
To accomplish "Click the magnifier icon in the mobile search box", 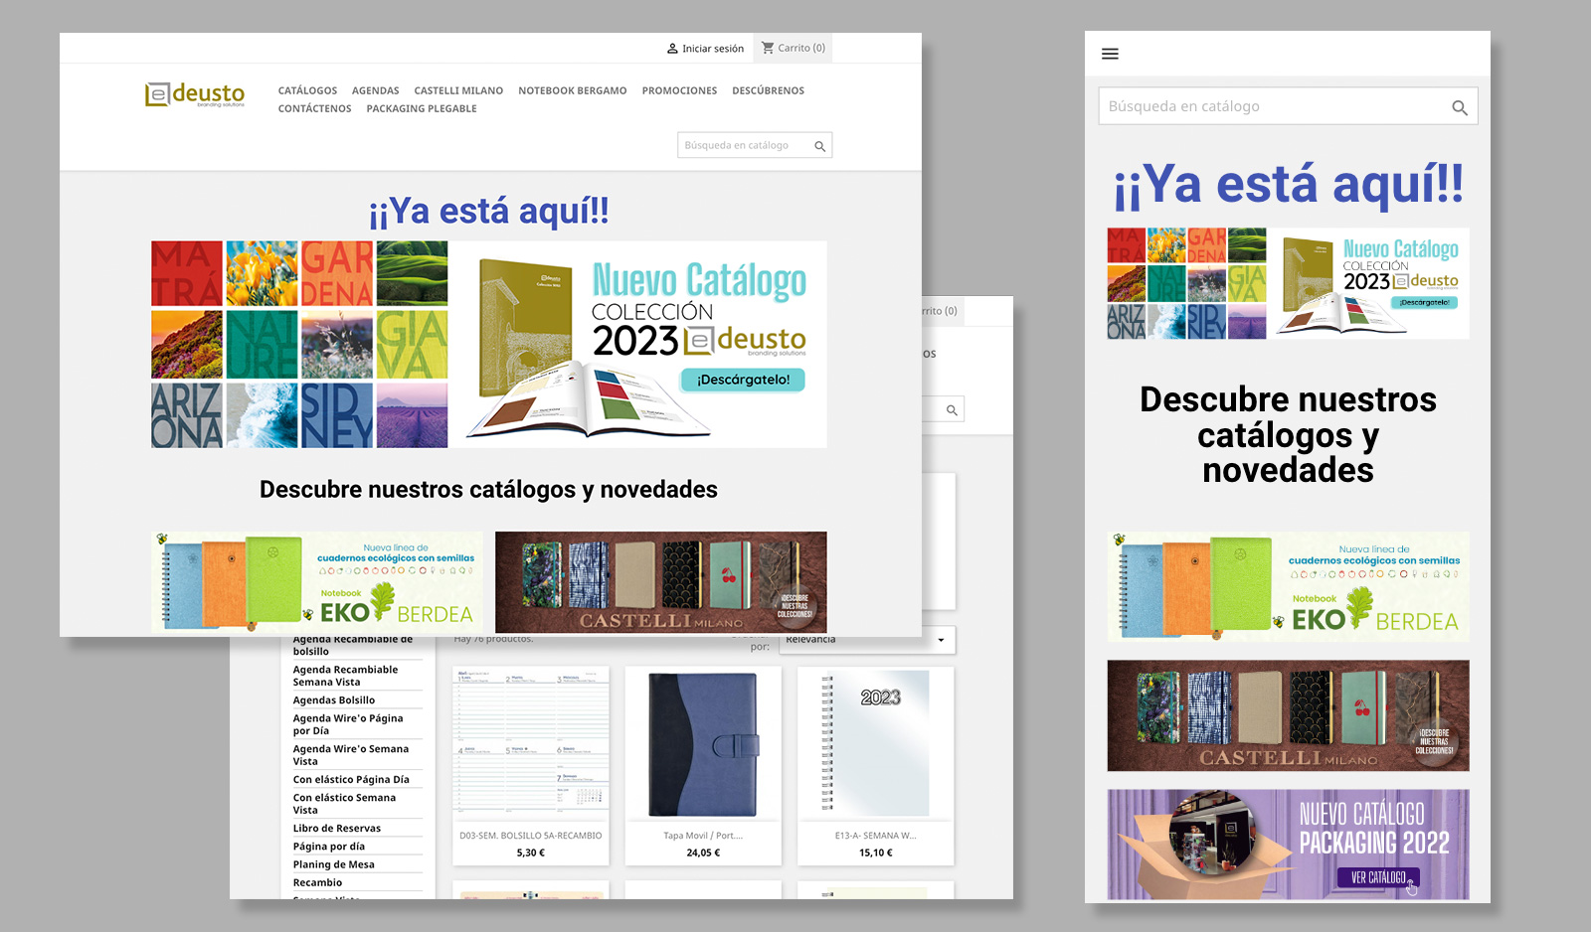I will (x=1459, y=107).
